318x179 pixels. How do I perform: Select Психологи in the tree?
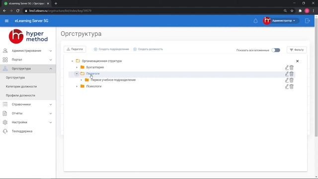pyautogui.click(x=94, y=86)
